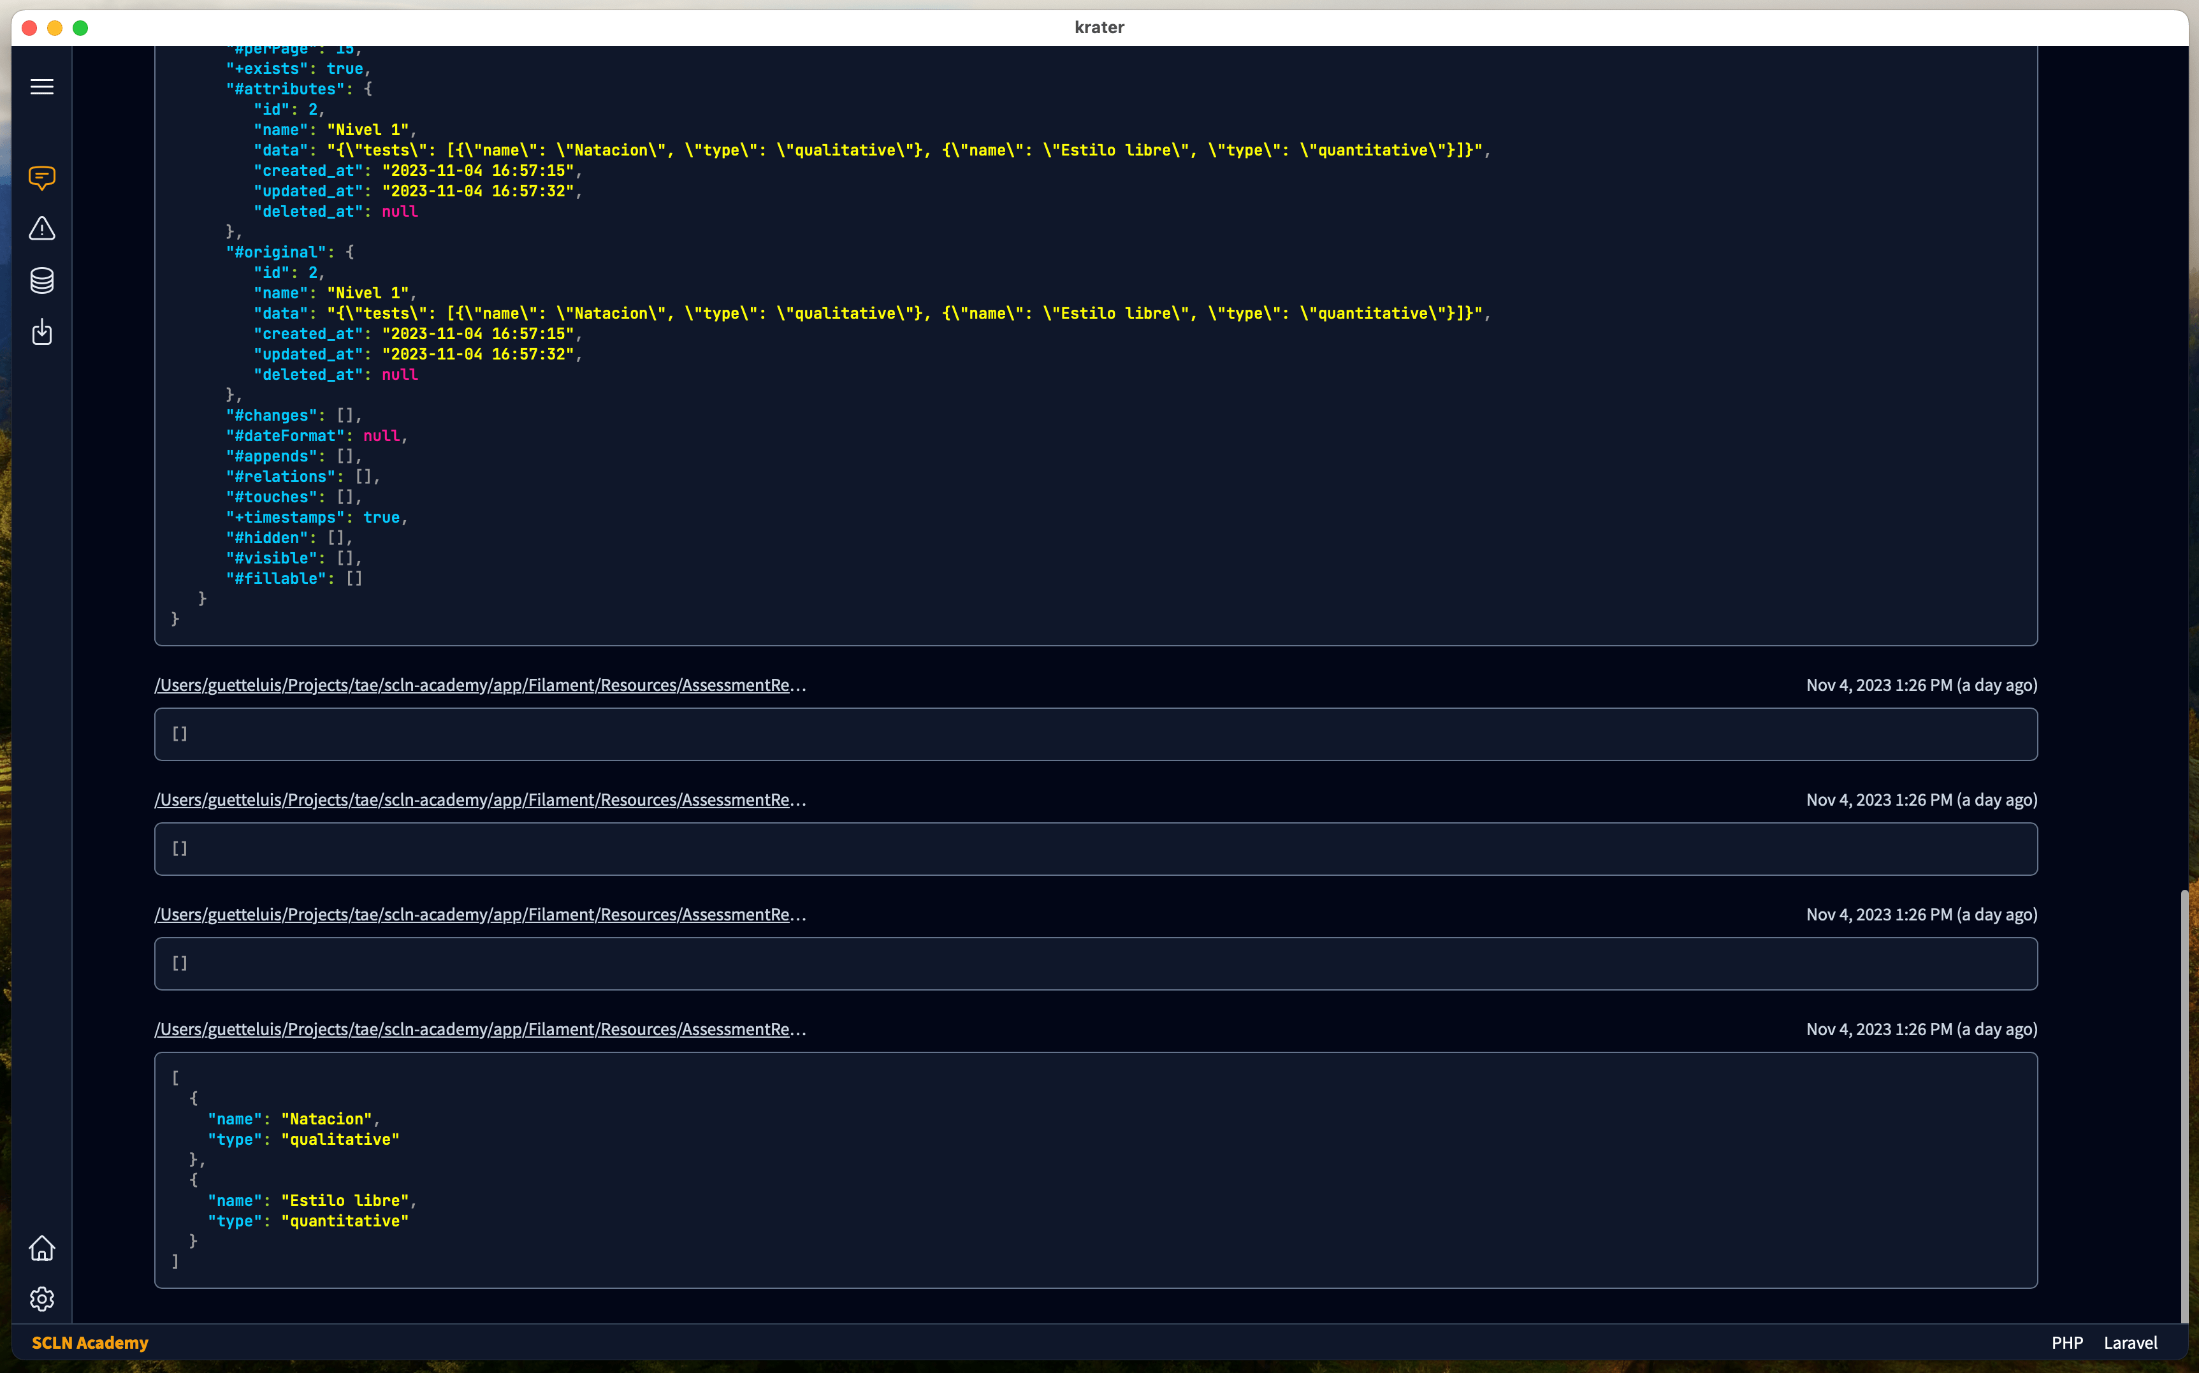The image size is (2199, 1373).
Task: Select the Laravel status bar item
Action: (2130, 1342)
